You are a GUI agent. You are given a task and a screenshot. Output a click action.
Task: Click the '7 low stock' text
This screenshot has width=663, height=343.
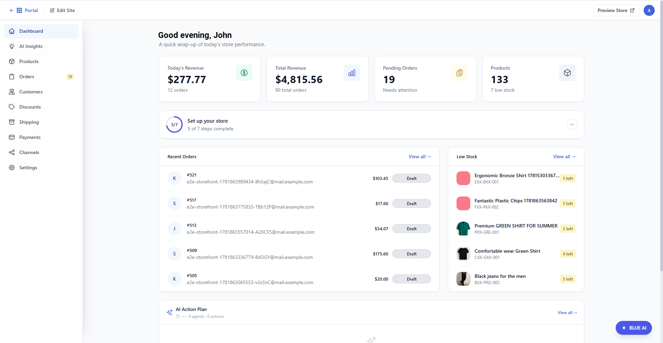502,90
